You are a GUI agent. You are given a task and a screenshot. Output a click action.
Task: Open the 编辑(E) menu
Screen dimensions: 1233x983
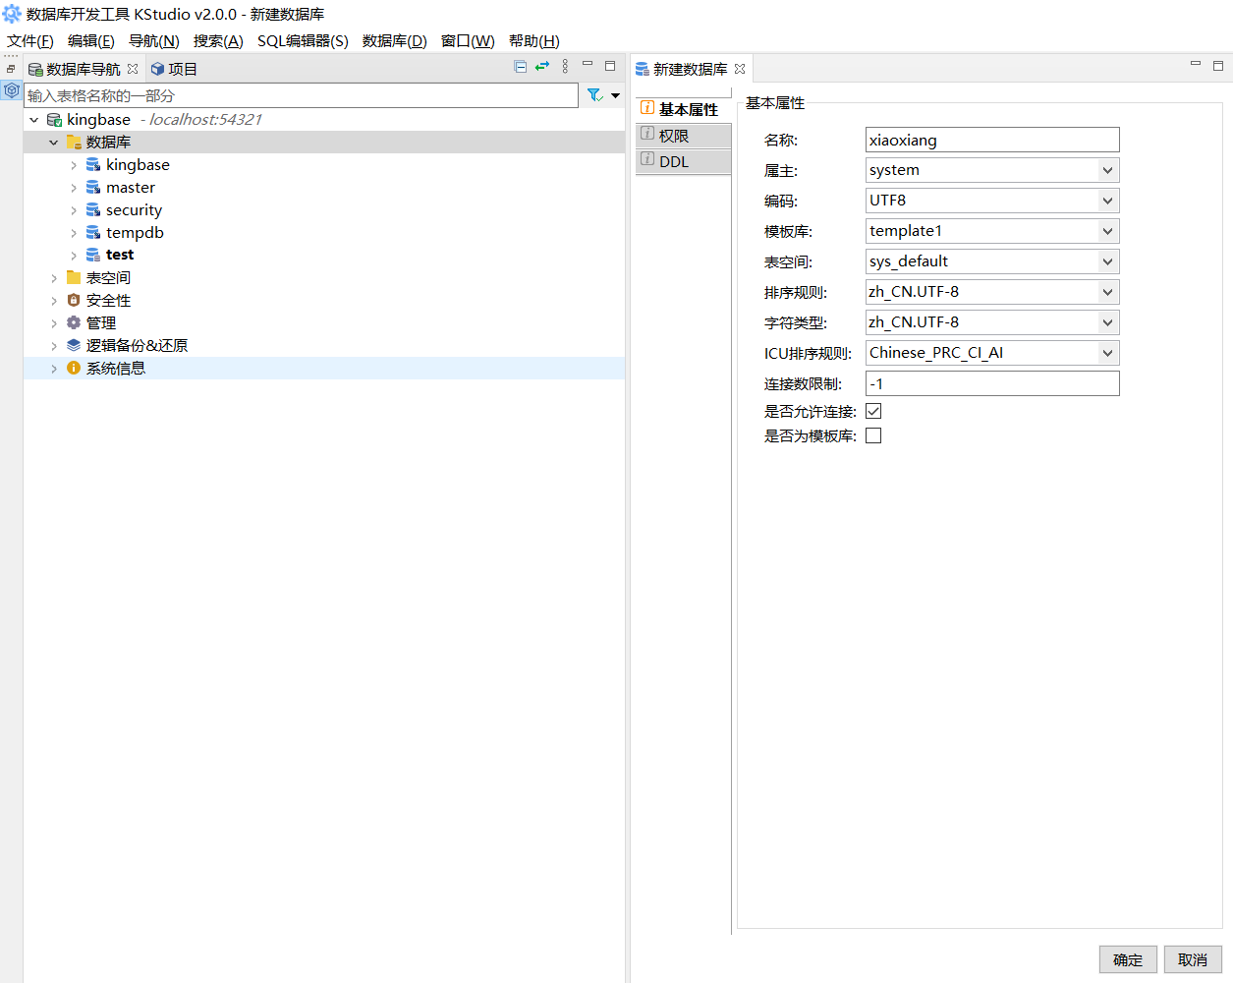pyautogui.click(x=91, y=40)
